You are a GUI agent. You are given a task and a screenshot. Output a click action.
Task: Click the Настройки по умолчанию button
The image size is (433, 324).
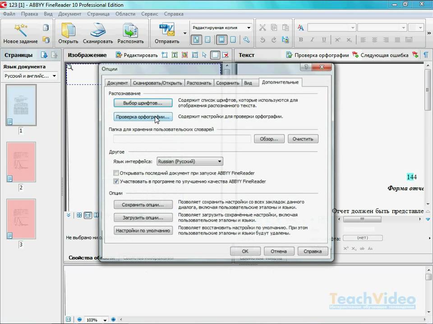[143, 230]
